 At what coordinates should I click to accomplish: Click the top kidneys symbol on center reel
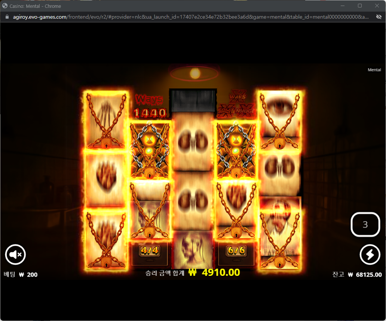[x=193, y=142]
